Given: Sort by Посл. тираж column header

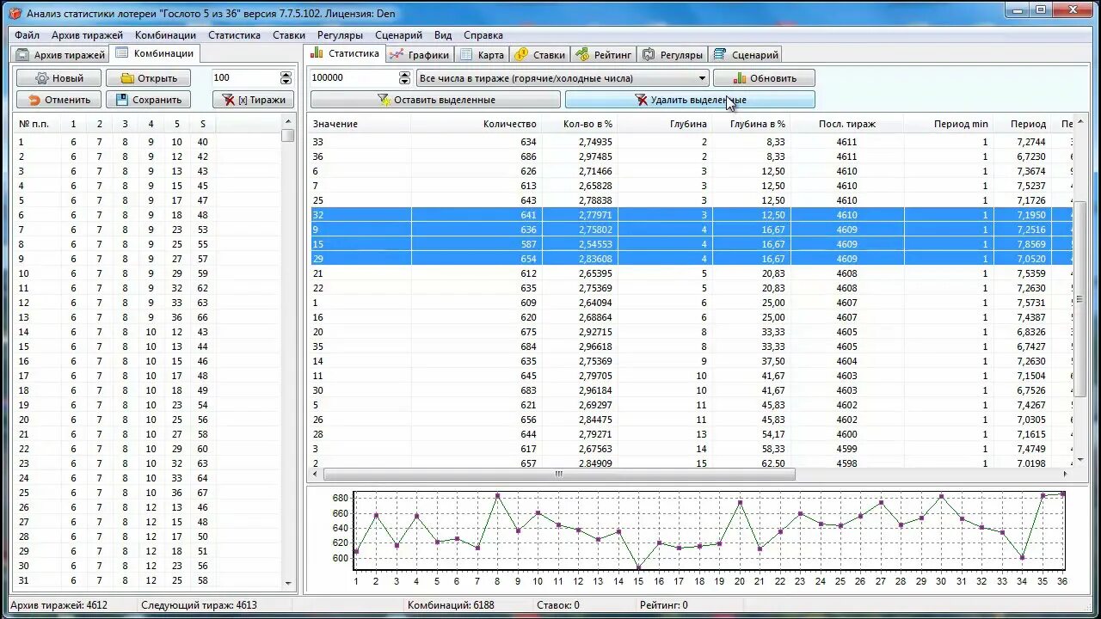Looking at the screenshot, I should [x=846, y=124].
